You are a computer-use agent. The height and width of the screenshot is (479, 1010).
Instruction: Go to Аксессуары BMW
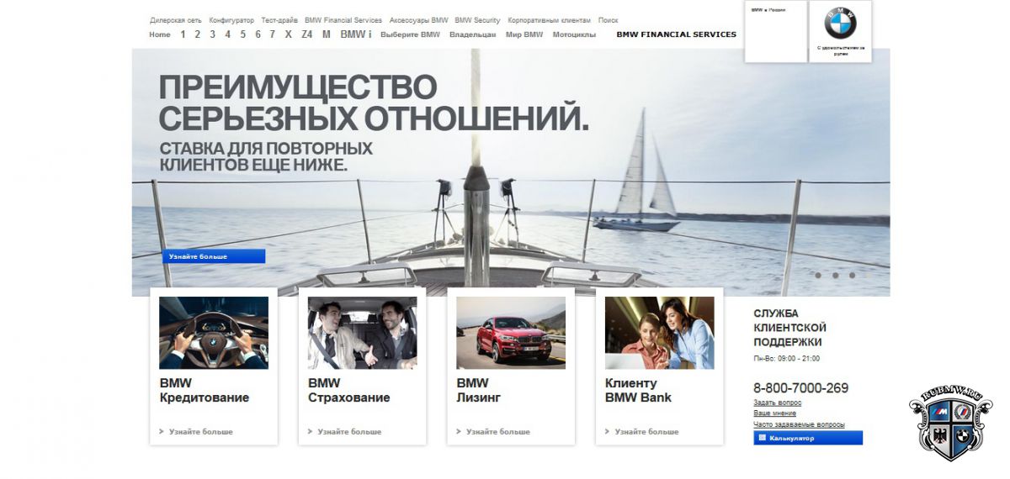tap(418, 20)
